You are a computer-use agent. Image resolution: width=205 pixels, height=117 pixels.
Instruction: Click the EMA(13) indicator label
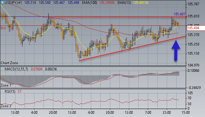point(124,2)
